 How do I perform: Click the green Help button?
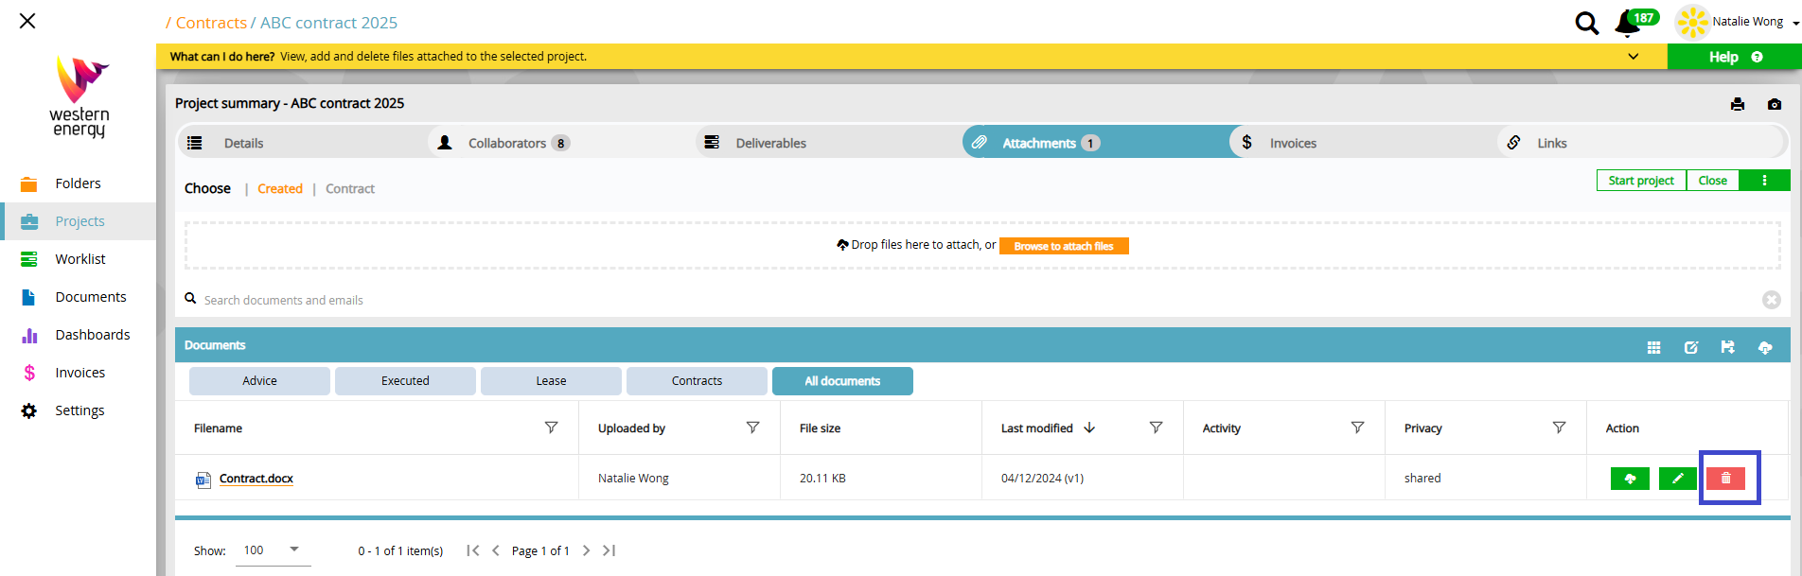[1734, 57]
